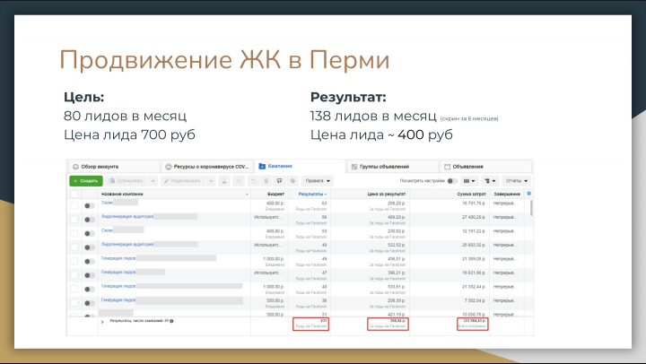Open Генерация лидов campaign with 36 results

tap(118, 299)
